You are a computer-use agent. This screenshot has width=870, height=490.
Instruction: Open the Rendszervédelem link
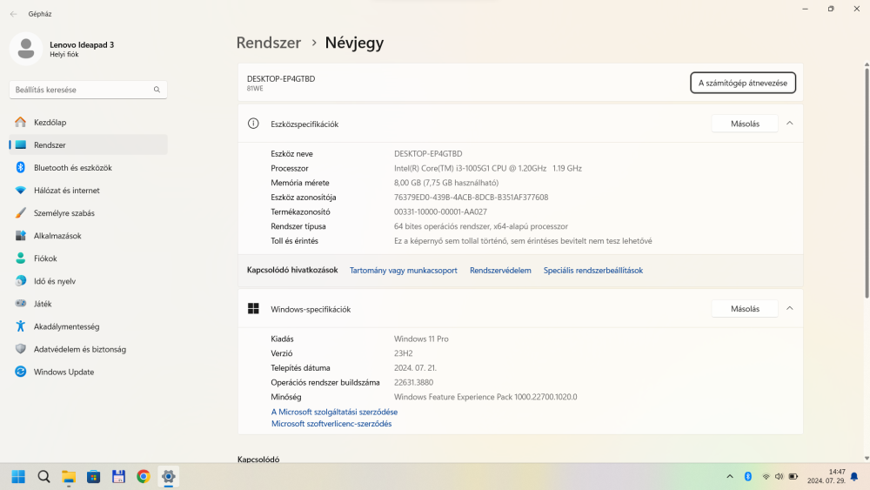(x=500, y=271)
